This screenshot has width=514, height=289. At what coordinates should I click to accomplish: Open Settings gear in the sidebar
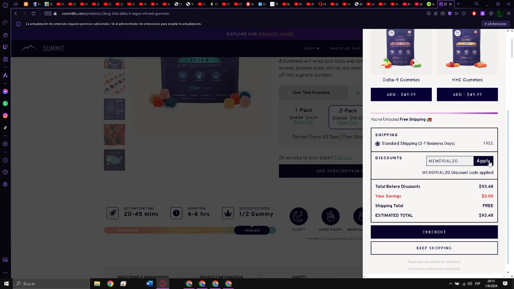pyautogui.click(x=5, y=184)
